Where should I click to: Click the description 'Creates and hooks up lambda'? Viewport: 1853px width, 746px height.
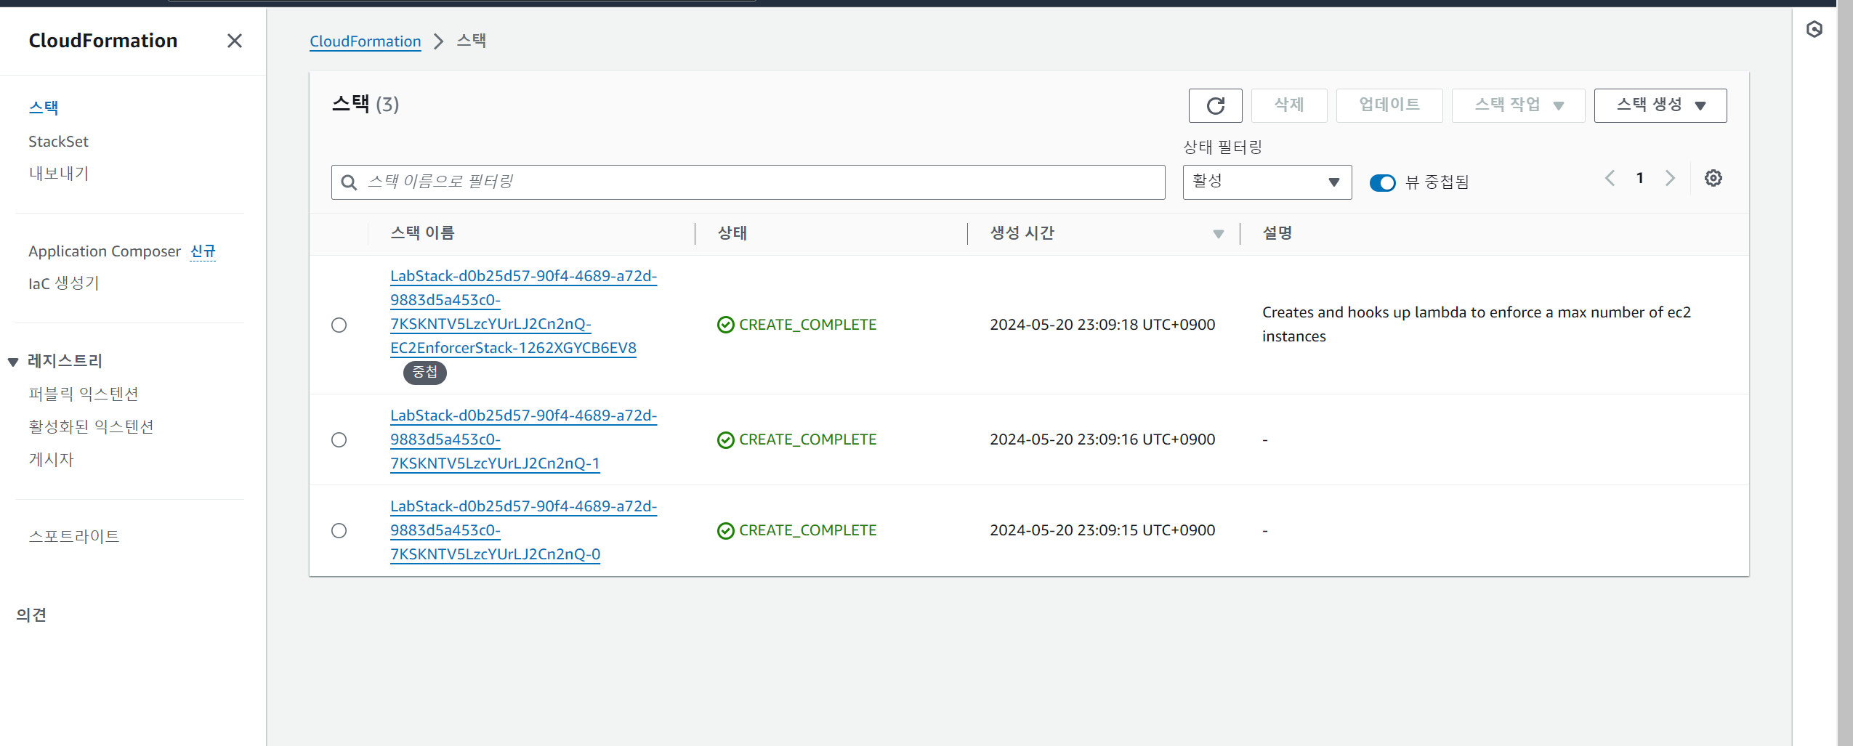[x=1477, y=324]
